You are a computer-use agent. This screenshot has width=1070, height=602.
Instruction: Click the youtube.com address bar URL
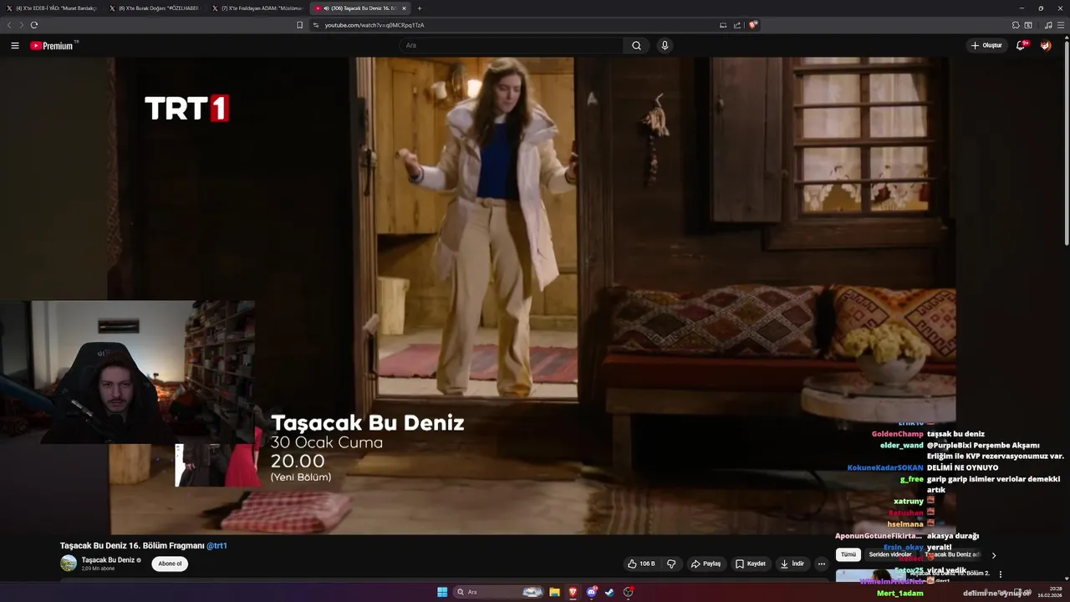374,25
